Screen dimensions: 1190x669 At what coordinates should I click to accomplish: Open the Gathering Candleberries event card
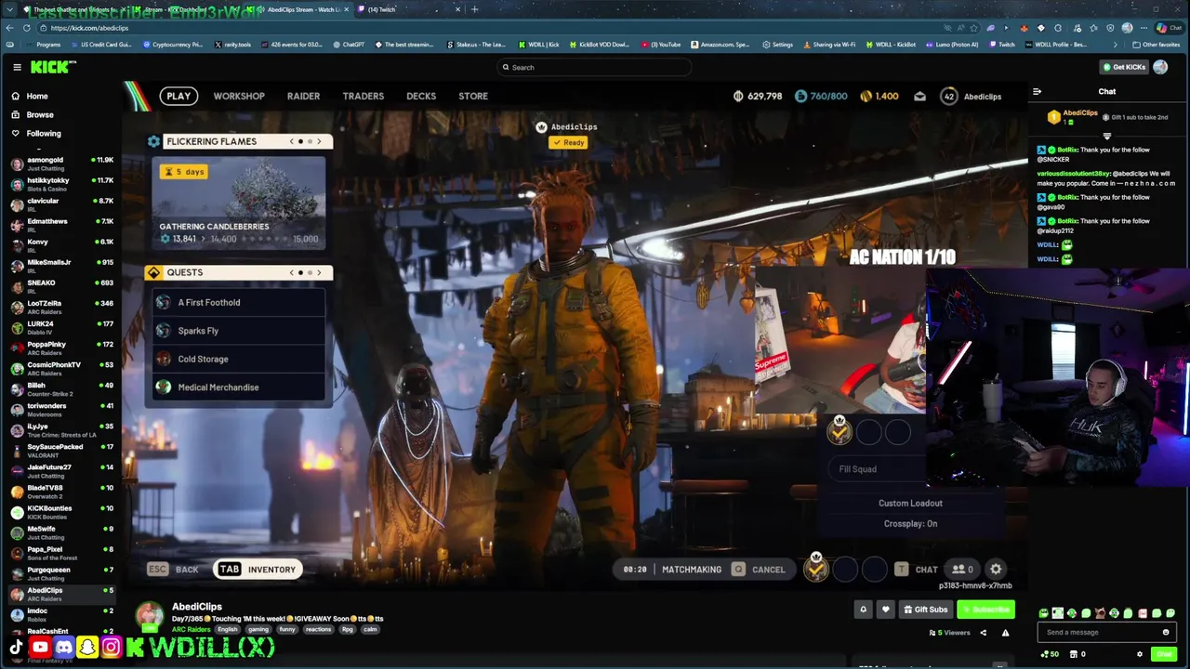click(x=239, y=203)
